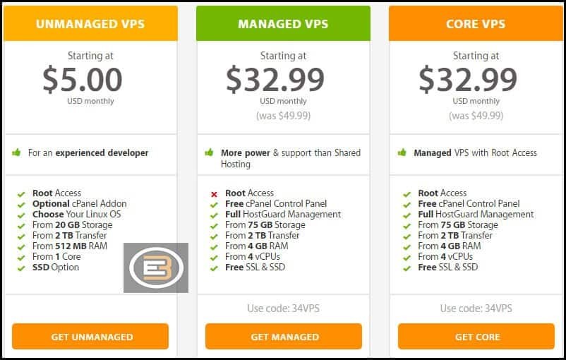This screenshot has width=566, height=360.
Task: Select the green MANAGED VPS header
Action: [284, 23]
